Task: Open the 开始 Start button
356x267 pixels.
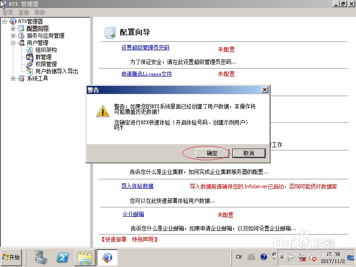Action: coord(12,257)
